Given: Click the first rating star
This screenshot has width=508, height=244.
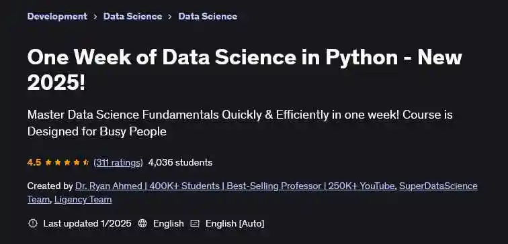Looking at the screenshot, I should 48,162.
